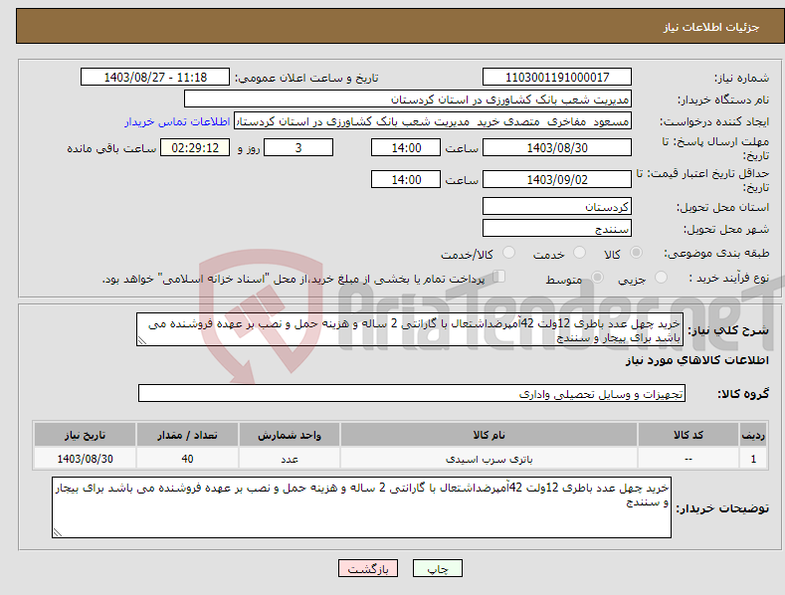Click the طبقه بندی موضوعی label
The width and height of the screenshot is (785, 595).
click(716, 253)
